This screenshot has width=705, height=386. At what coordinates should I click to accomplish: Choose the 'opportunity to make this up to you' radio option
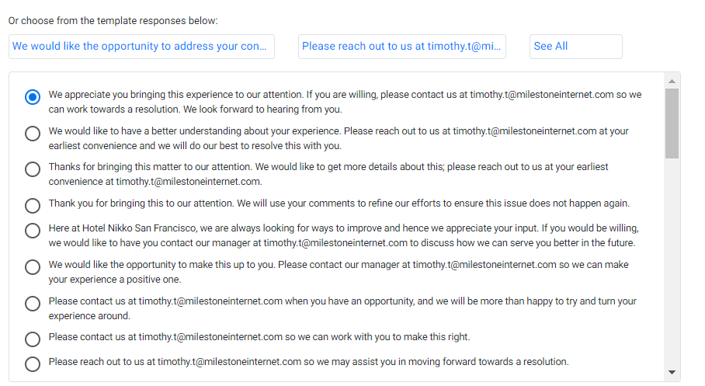pos(33,266)
